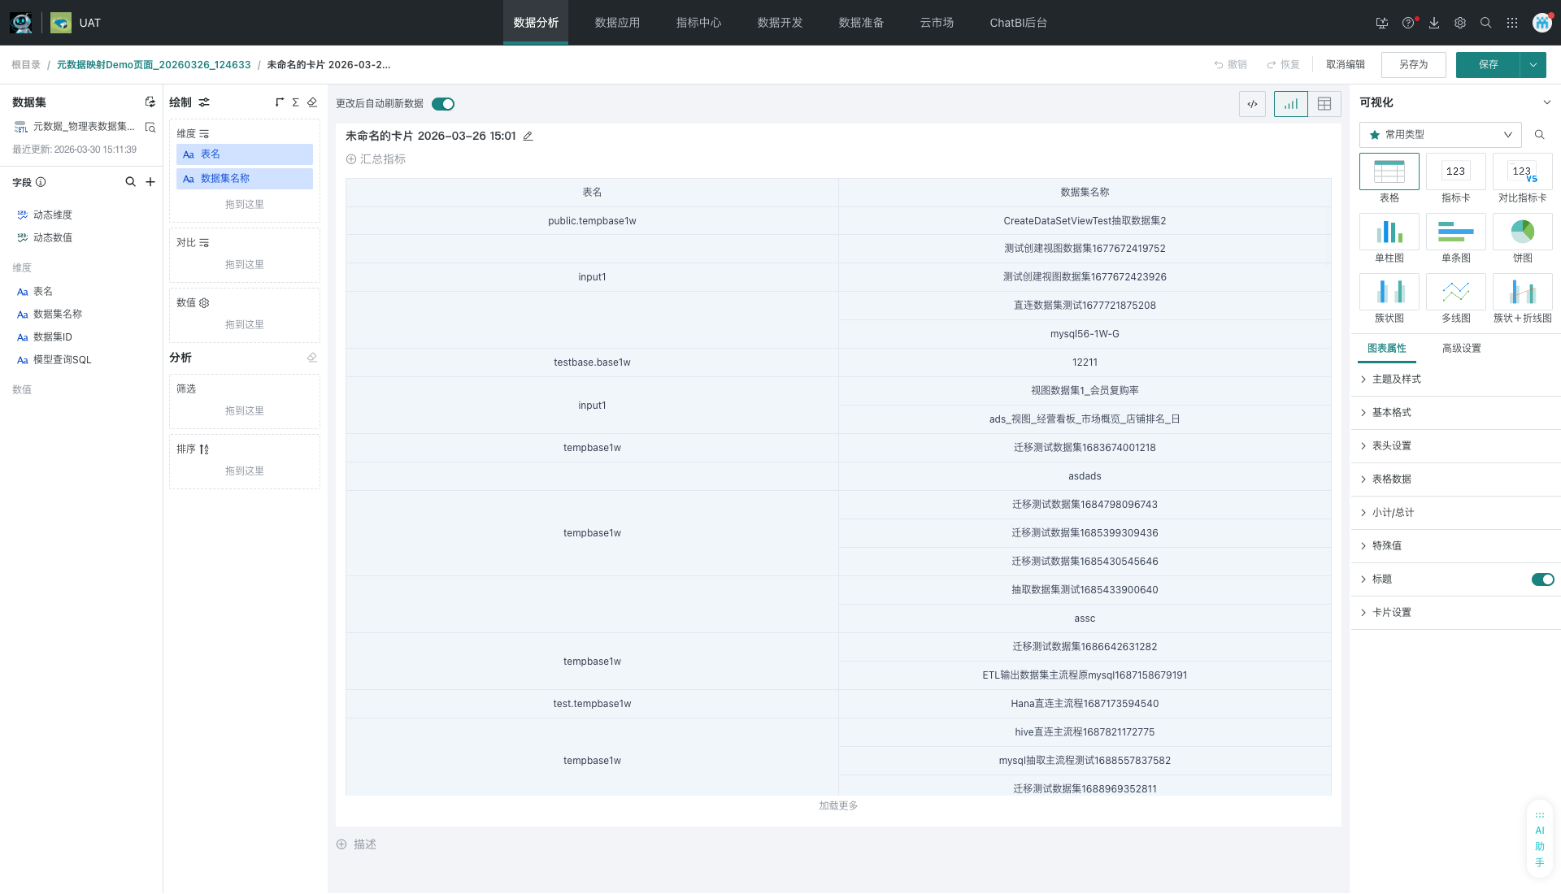
Task: Click pencil icon to rename card title
Action: pyautogui.click(x=528, y=137)
